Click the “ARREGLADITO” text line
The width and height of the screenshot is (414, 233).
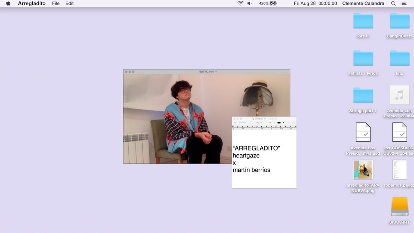(x=256, y=148)
